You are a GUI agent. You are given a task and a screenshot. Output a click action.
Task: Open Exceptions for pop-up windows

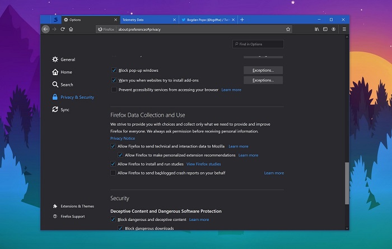[263, 71]
